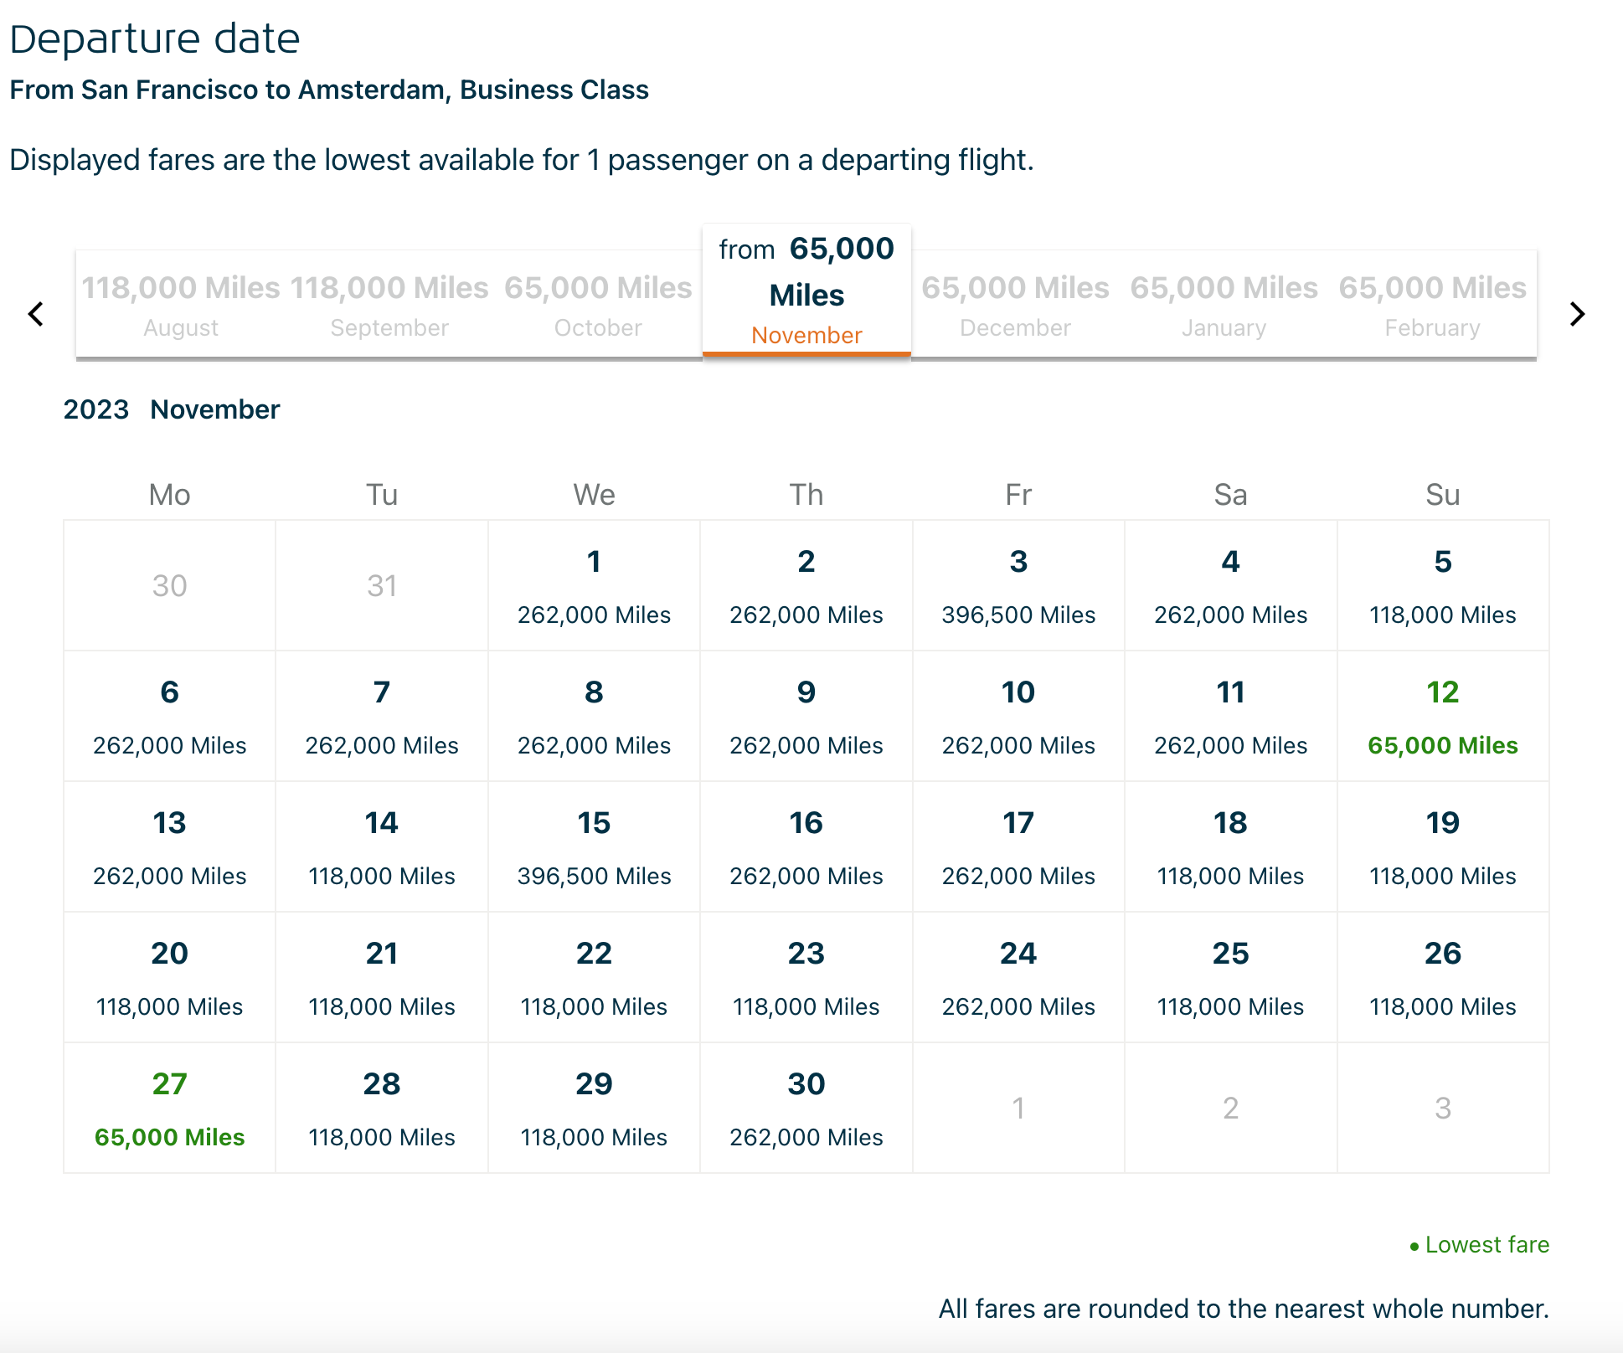This screenshot has width=1623, height=1353.
Task: Click the previous months arrow
Action: [x=36, y=314]
